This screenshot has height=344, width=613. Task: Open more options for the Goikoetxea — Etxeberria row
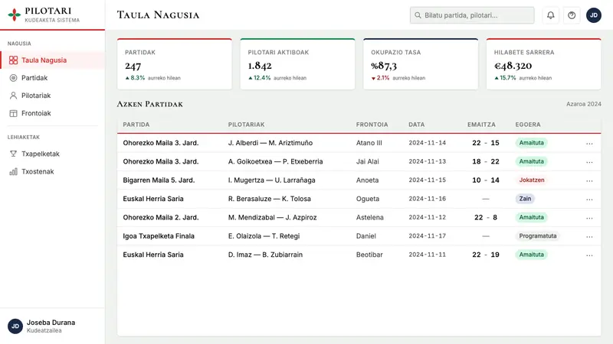589,162
